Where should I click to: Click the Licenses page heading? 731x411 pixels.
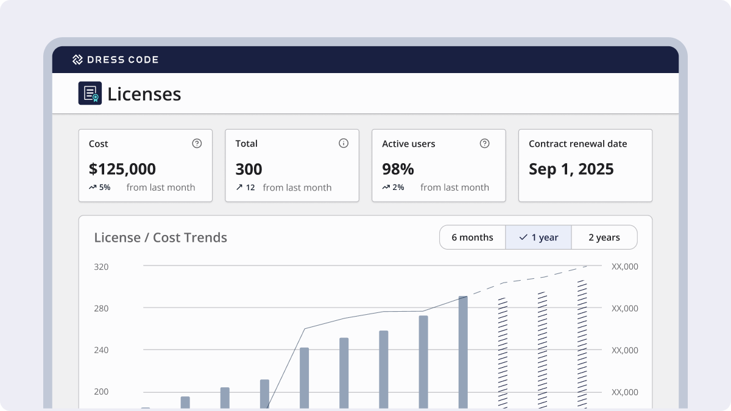pyautogui.click(x=144, y=94)
